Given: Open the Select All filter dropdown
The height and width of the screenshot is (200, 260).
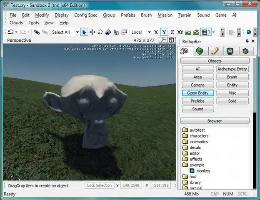Looking at the screenshot, I should click(77, 32).
